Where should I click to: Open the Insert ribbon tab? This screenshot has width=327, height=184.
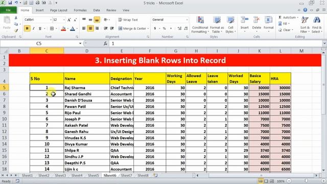pyautogui.click(x=40, y=10)
